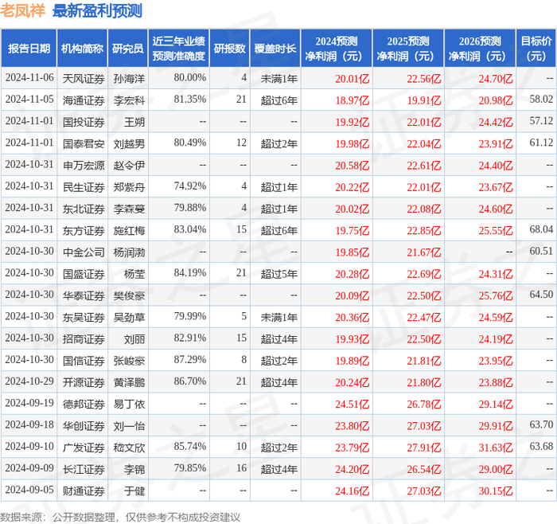Image resolution: width=557 pixels, height=524 pixels.
Task: Select the 国盛证券 institution cell
Action: [84, 274]
